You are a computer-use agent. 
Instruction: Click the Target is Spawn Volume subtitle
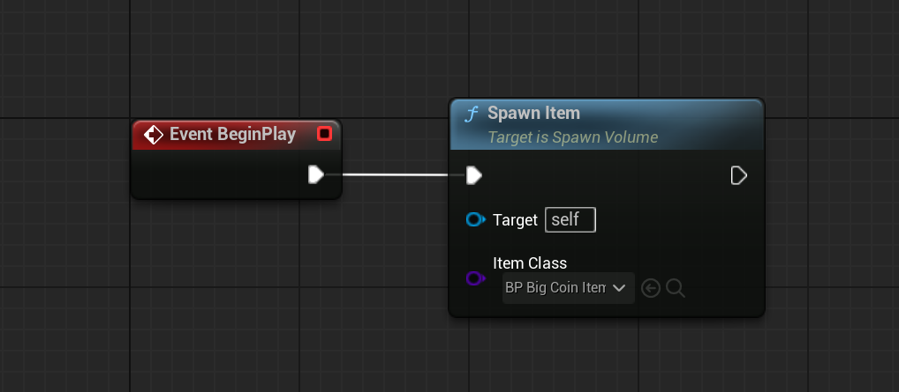point(572,137)
